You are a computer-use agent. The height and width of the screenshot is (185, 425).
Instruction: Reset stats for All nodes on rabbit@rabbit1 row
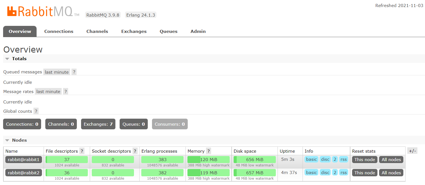(x=391, y=160)
